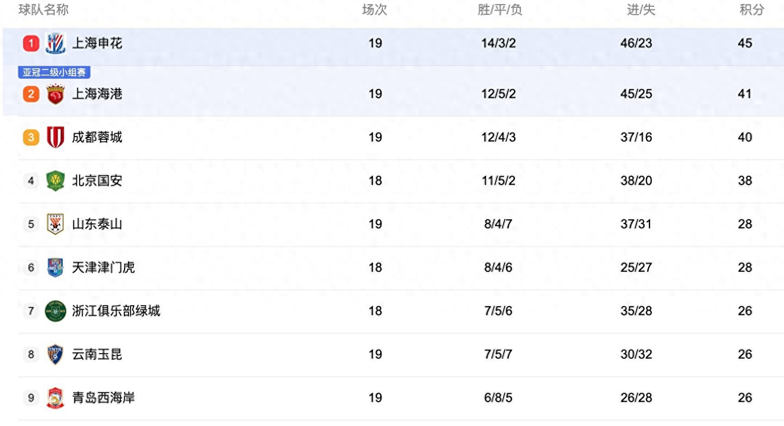Click the red rank 1 badge
The image size is (784, 426).
[x=31, y=43]
